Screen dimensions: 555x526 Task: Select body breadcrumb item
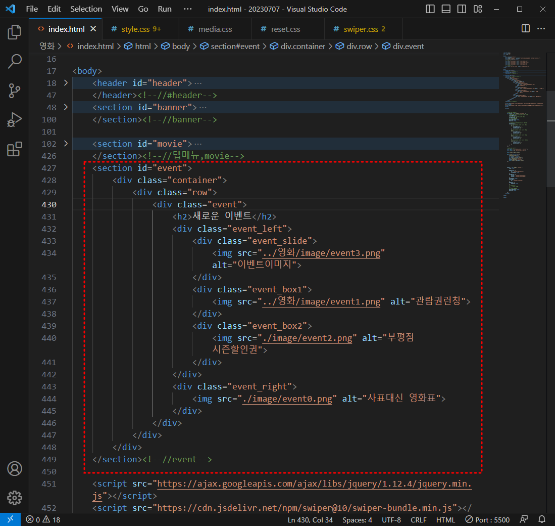click(x=176, y=47)
